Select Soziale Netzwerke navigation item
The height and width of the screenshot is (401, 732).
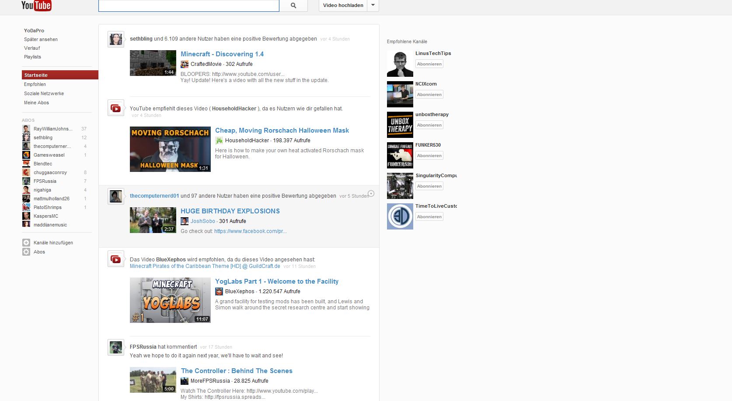44,93
